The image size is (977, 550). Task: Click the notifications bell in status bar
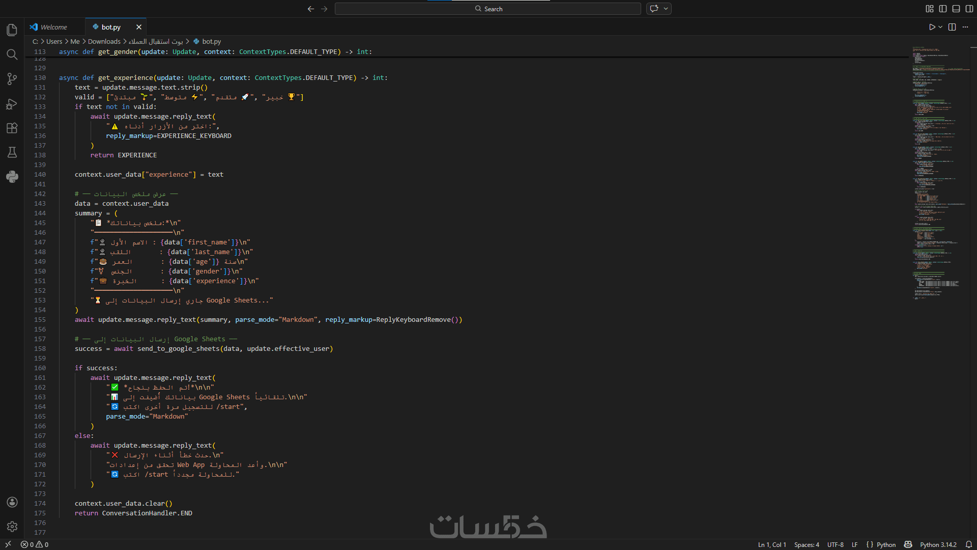point(969,544)
